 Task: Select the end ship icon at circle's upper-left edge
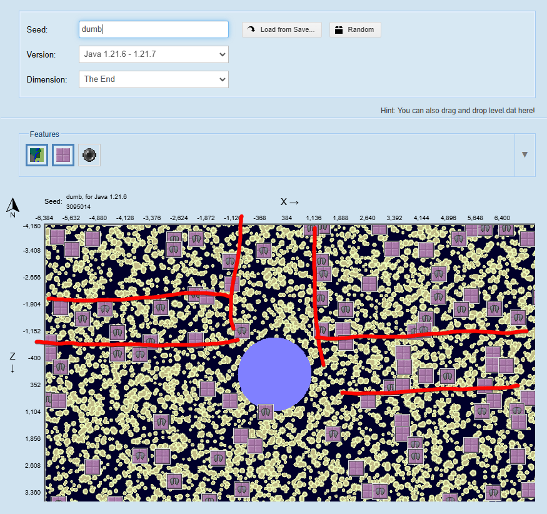(242, 330)
